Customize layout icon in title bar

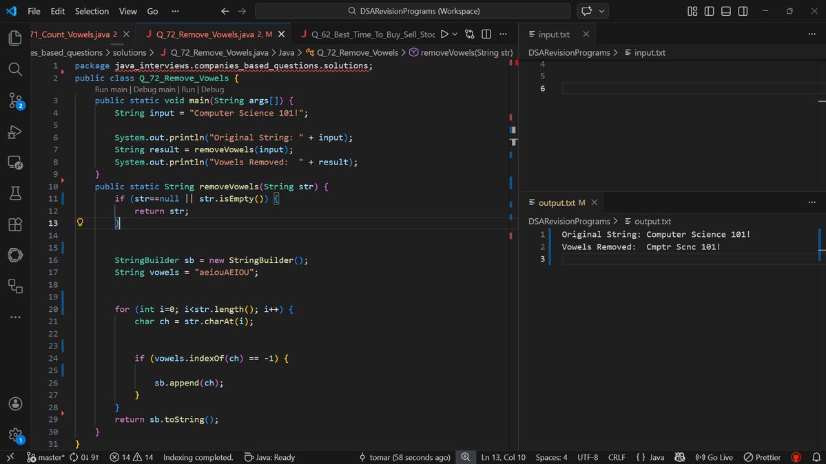(692, 11)
